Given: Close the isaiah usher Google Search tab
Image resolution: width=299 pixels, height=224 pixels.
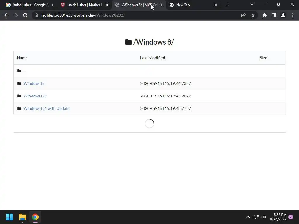Looking at the screenshot, I should coord(53,5).
